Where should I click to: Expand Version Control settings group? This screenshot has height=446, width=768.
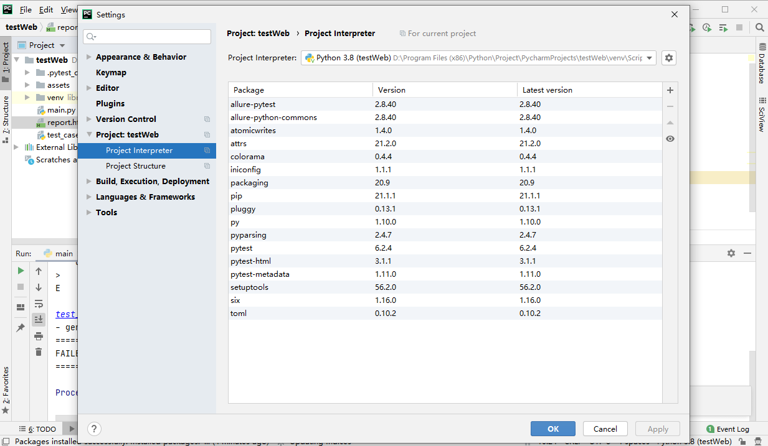click(x=88, y=119)
